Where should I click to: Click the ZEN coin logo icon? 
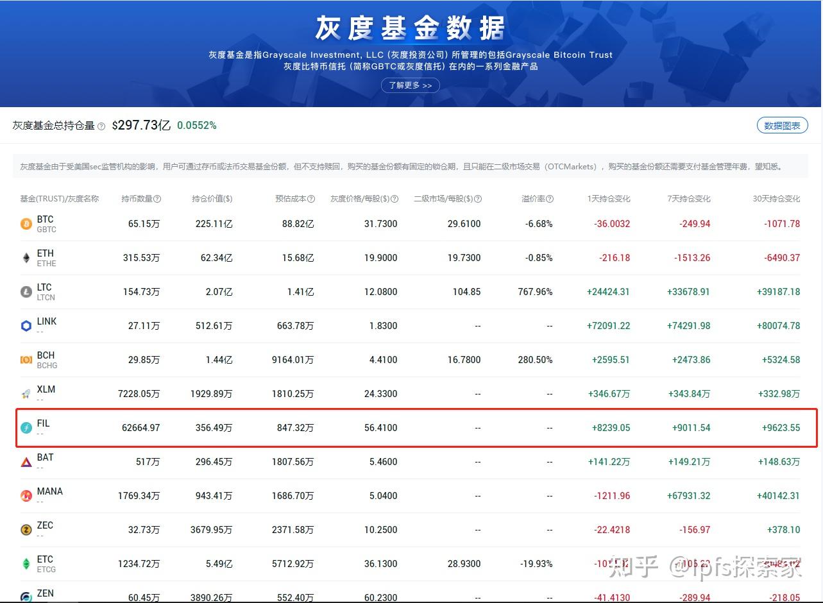pos(26,597)
